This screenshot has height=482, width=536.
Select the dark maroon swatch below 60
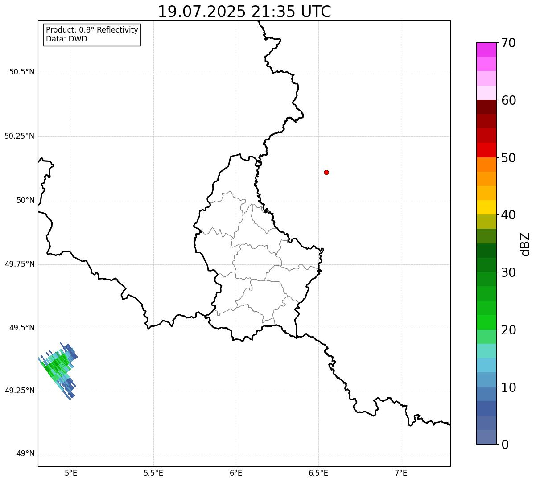(x=487, y=107)
